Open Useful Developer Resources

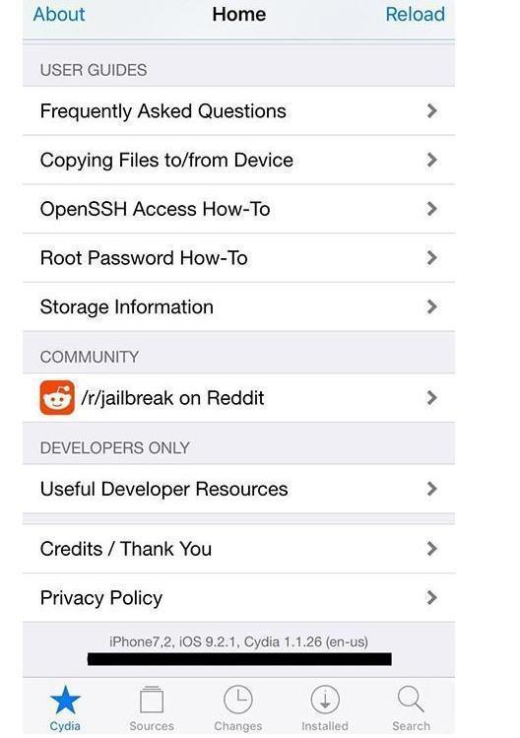tap(238, 489)
